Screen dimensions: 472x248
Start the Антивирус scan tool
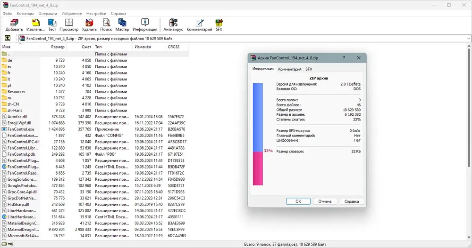click(173, 25)
